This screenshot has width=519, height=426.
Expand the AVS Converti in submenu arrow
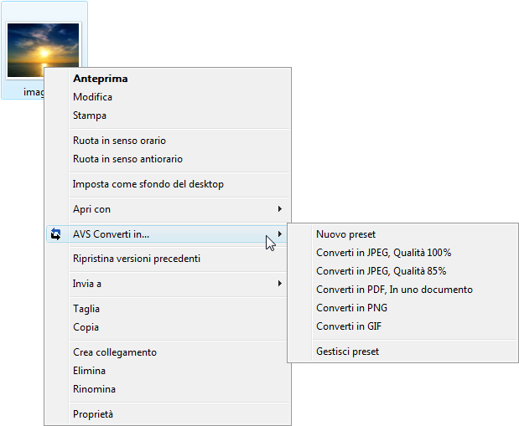(x=280, y=234)
